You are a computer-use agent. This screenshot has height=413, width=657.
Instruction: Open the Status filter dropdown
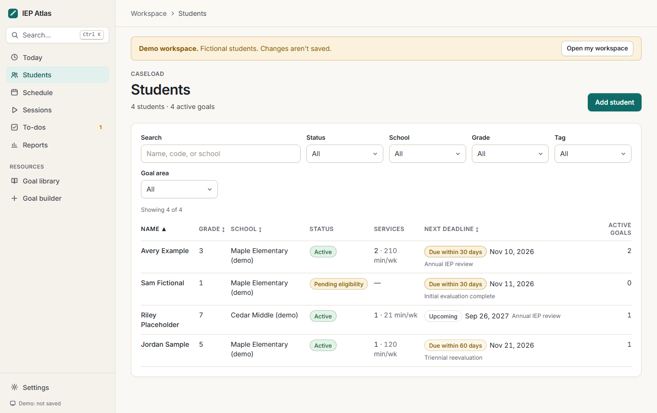click(x=345, y=154)
